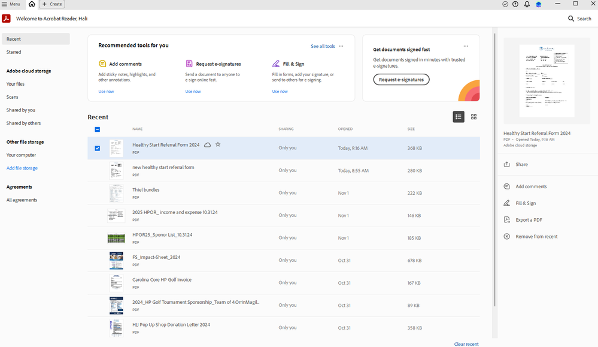Open HPOR25_Sponor List thumbnail
This screenshot has height=347, width=598.
pos(116,238)
